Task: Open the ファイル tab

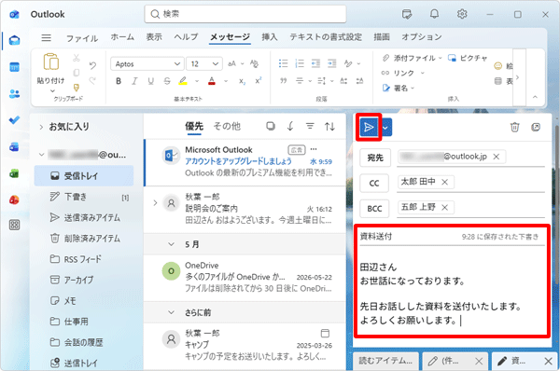Action: point(82,38)
